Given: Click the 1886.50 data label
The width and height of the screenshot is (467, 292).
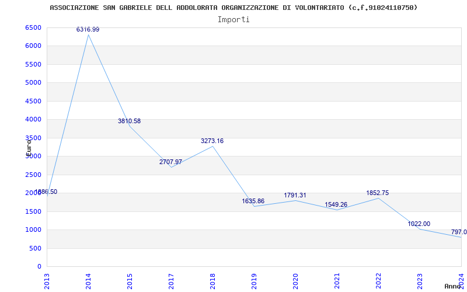Looking at the screenshot, I should coord(46,192).
